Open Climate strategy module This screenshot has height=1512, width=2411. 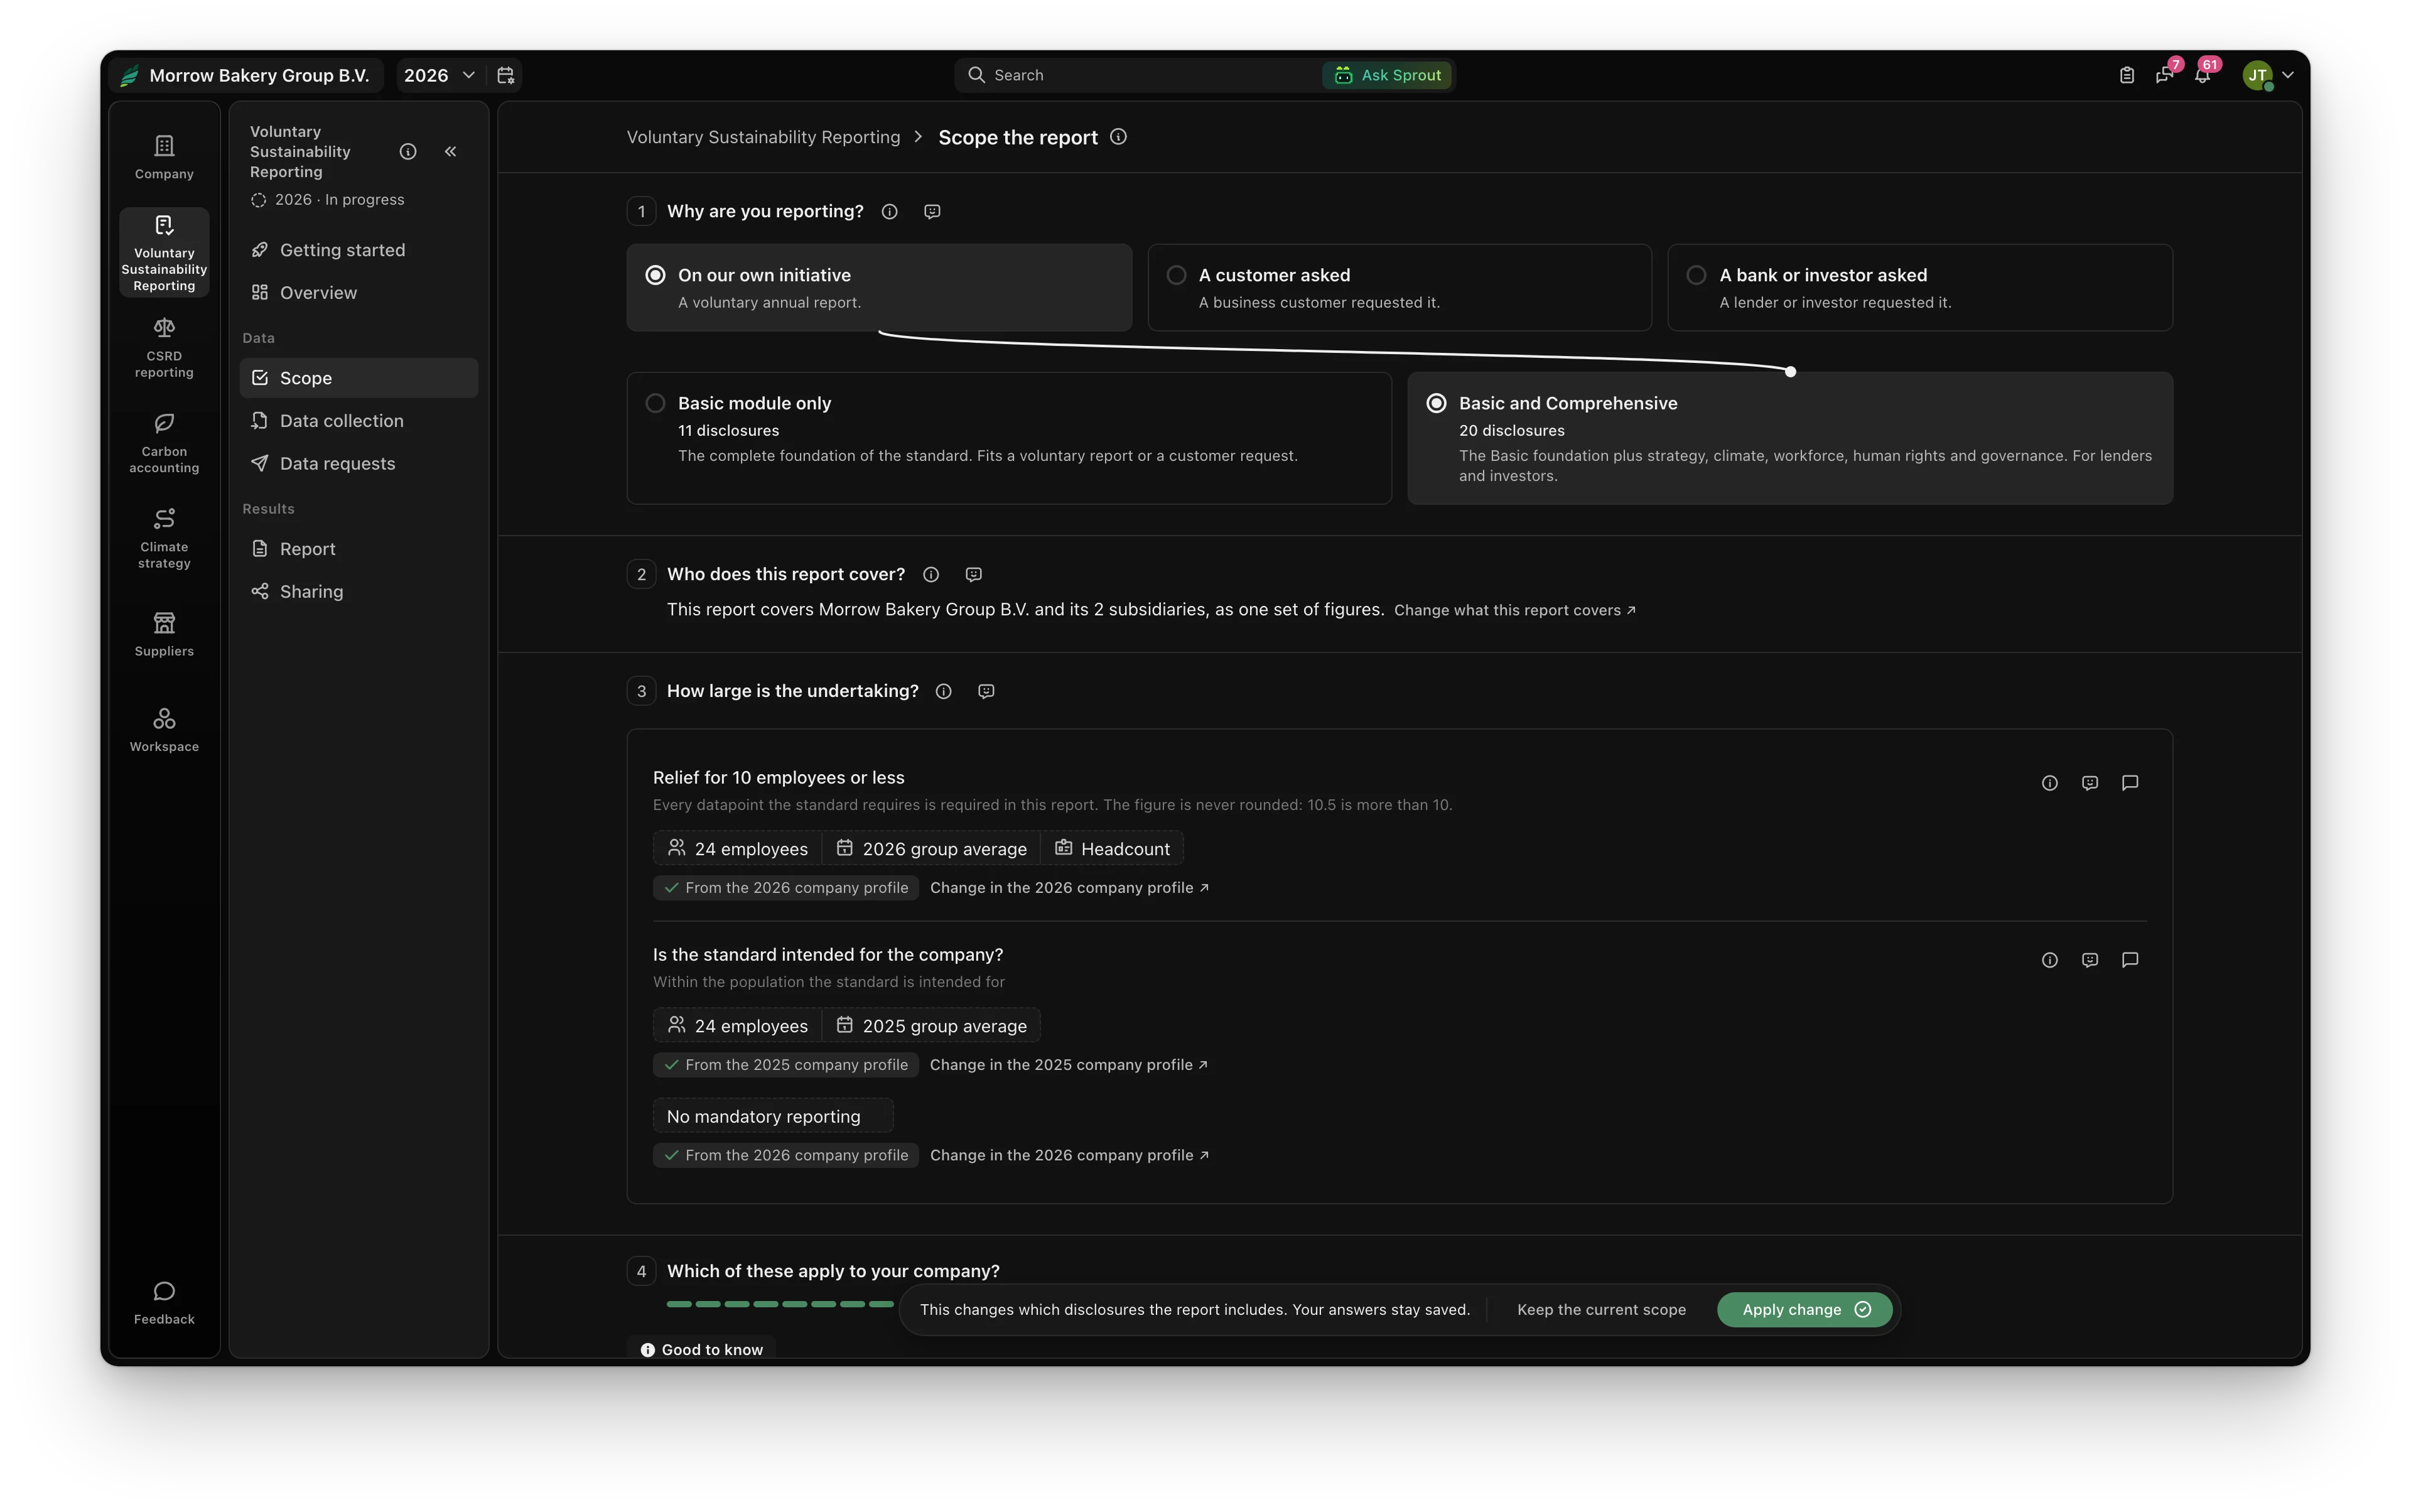pyautogui.click(x=164, y=539)
